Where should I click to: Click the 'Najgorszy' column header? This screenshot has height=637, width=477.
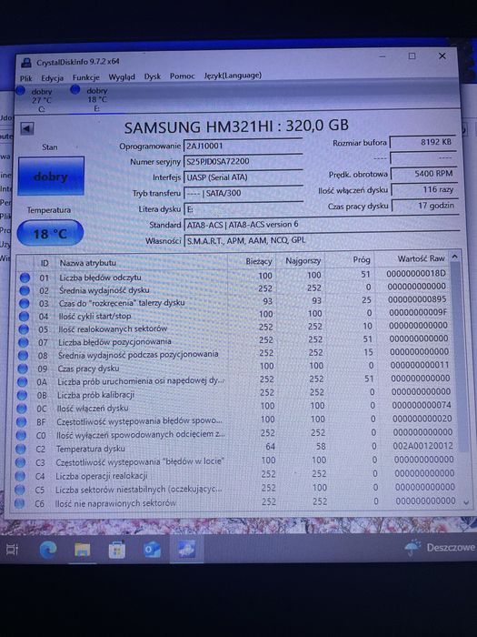click(x=303, y=261)
